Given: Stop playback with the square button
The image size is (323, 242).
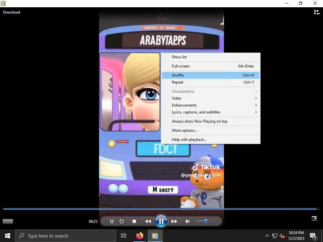Looking at the screenshot, I should click(134, 222).
